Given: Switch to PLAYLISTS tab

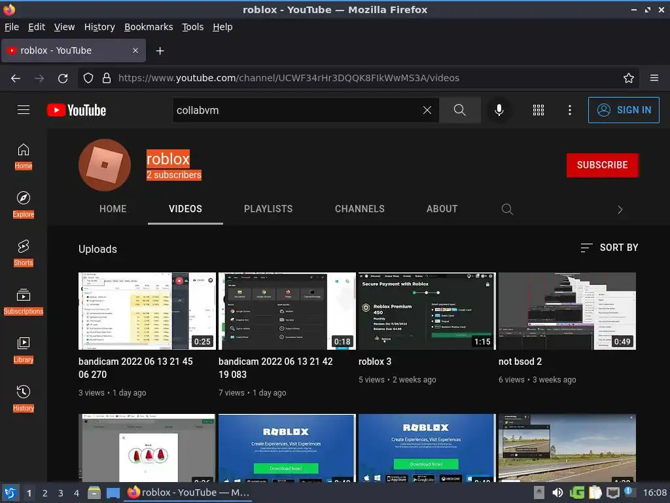Looking at the screenshot, I should pos(268,209).
